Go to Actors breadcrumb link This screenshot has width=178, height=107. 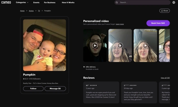click(31, 11)
